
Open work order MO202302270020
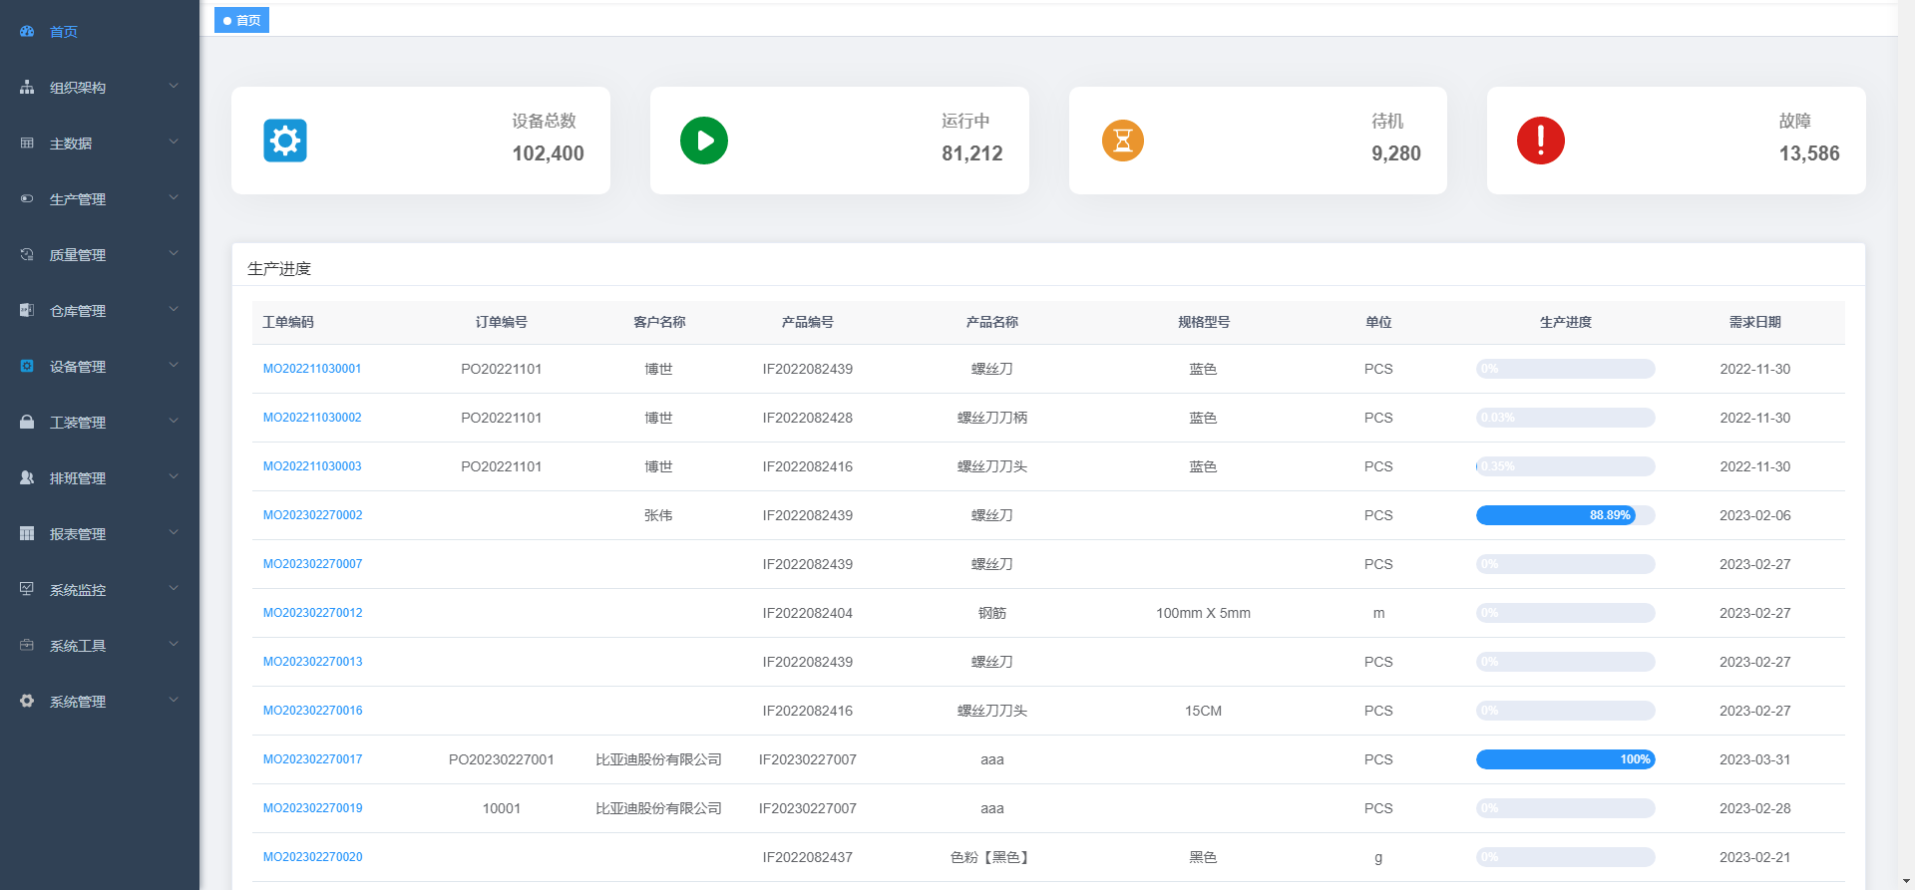pyautogui.click(x=313, y=857)
